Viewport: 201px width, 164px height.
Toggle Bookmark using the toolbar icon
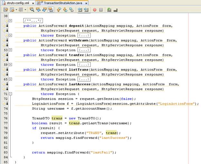coord(72,10)
